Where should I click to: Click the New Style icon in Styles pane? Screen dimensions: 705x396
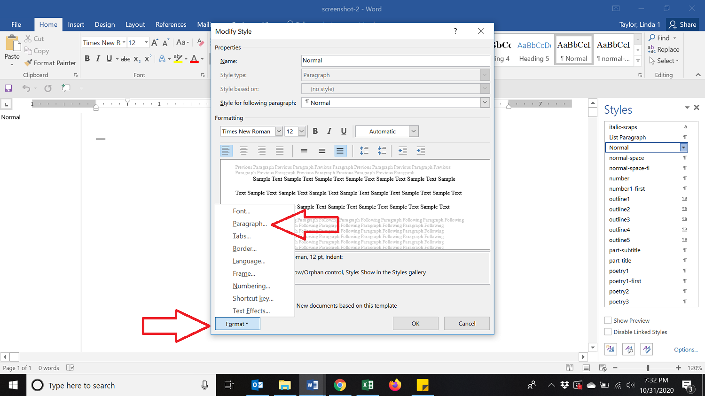(x=611, y=349)
